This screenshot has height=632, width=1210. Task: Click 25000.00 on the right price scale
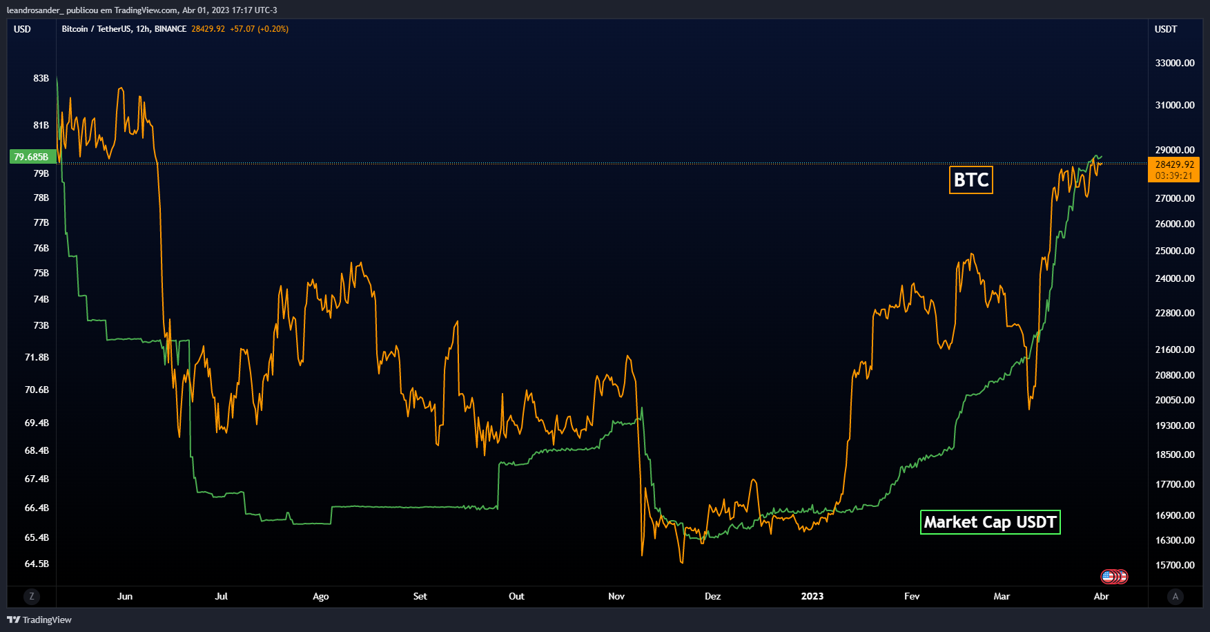(x=1175, y=251)
